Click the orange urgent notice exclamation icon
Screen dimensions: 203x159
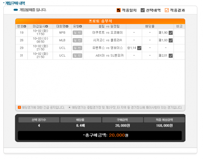click(x=19, y=108)
